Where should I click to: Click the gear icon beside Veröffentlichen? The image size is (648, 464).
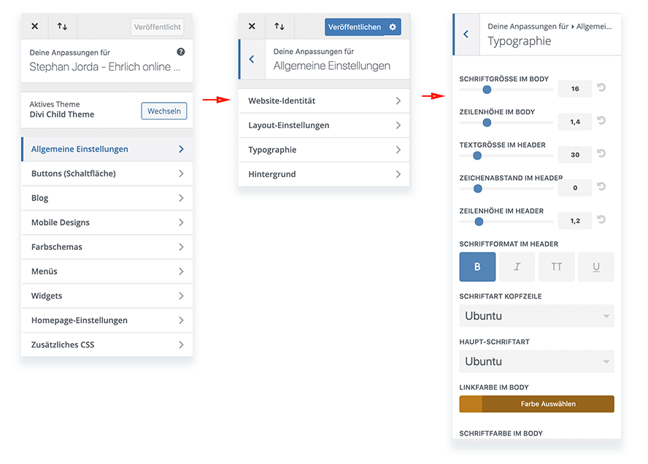pos(393,27)
